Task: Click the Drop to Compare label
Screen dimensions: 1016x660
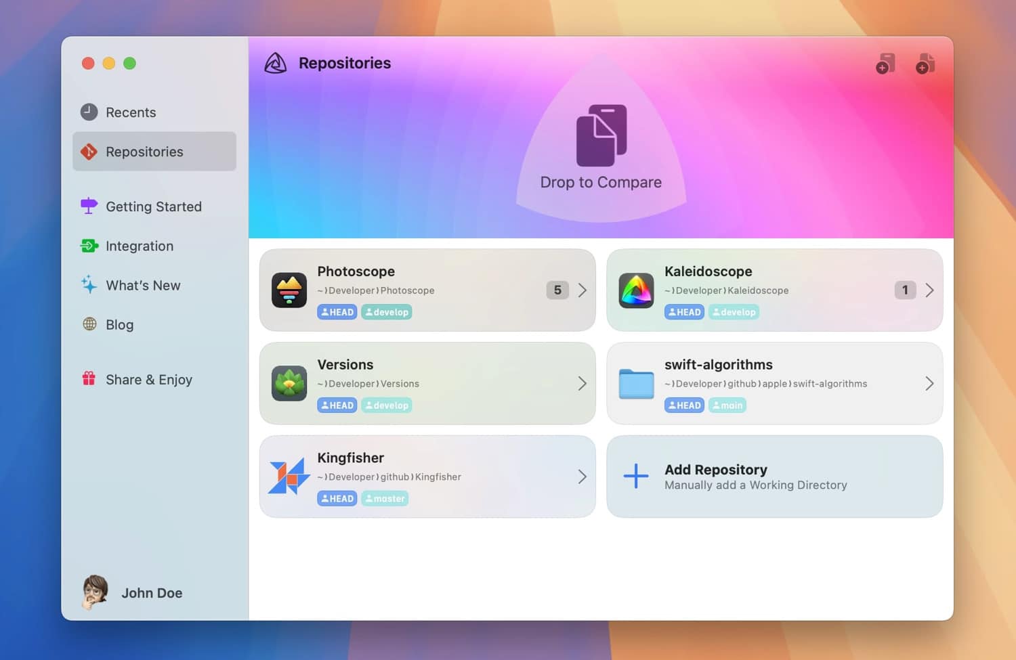Action: pyautogui.click(x=601, y=182)
